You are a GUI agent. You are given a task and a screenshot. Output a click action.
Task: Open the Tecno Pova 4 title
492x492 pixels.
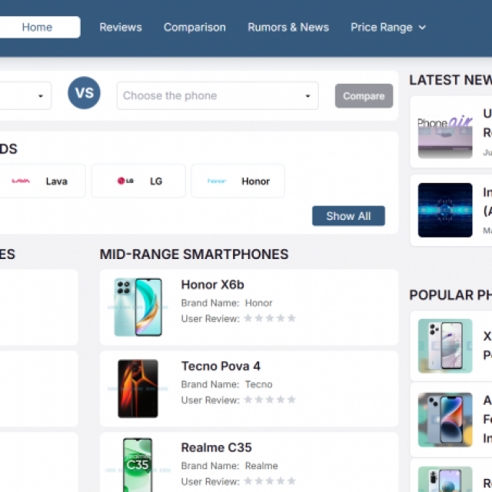click(221, 366)
